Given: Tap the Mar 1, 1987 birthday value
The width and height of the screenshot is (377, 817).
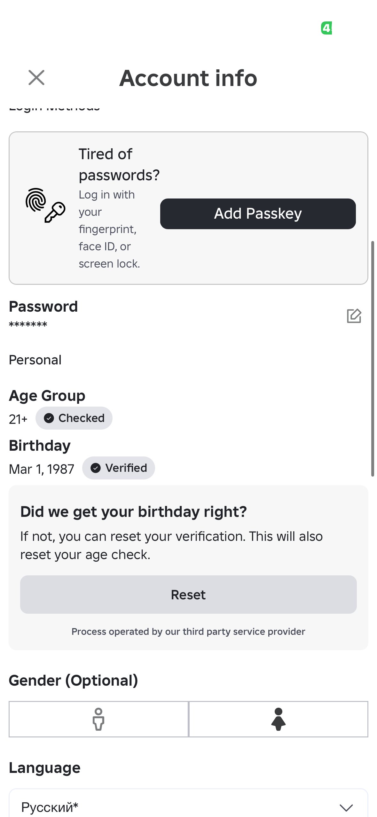Looking at the screenshot, I should tap(42, 469).
